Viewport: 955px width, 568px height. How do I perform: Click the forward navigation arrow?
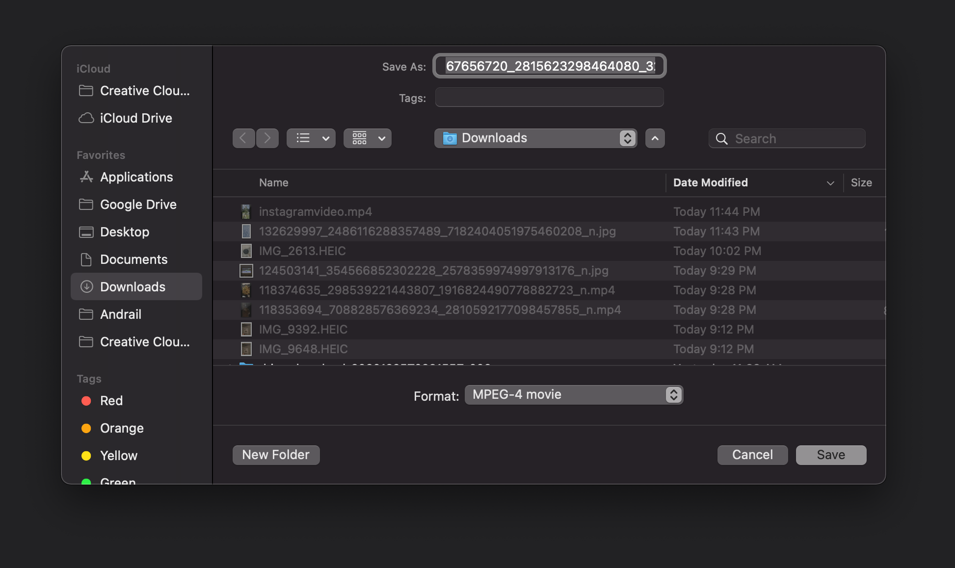(x=267, y=138)
